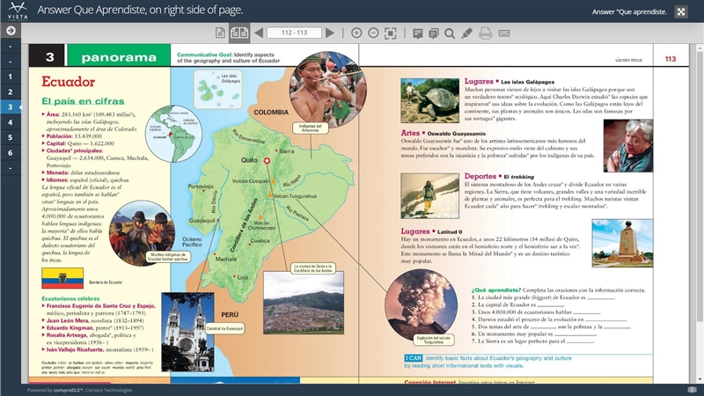Show all notes icon
Screen dimensions: 704x396
point(434,33)
